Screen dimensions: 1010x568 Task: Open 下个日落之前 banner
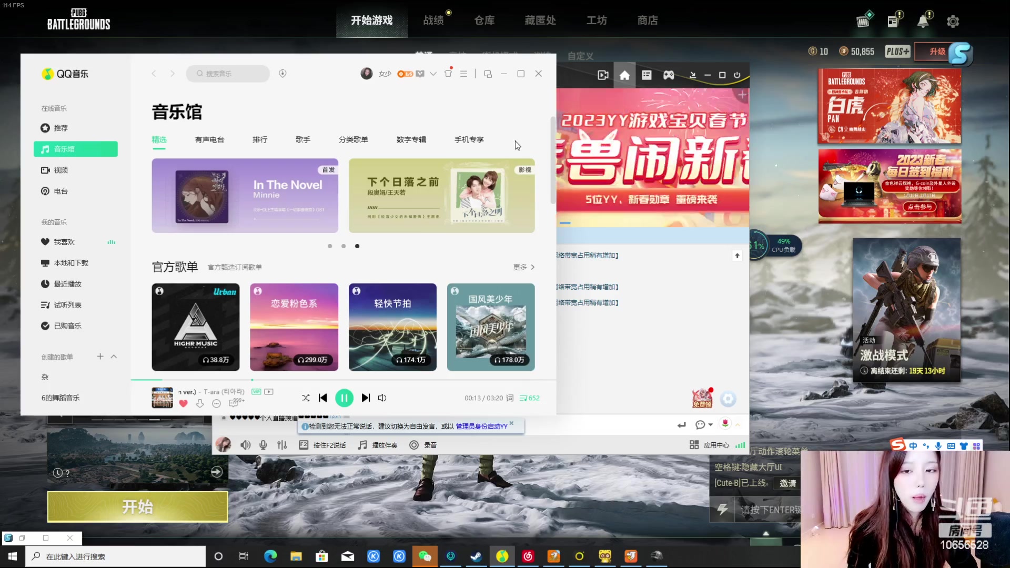[x=442, y=196]
